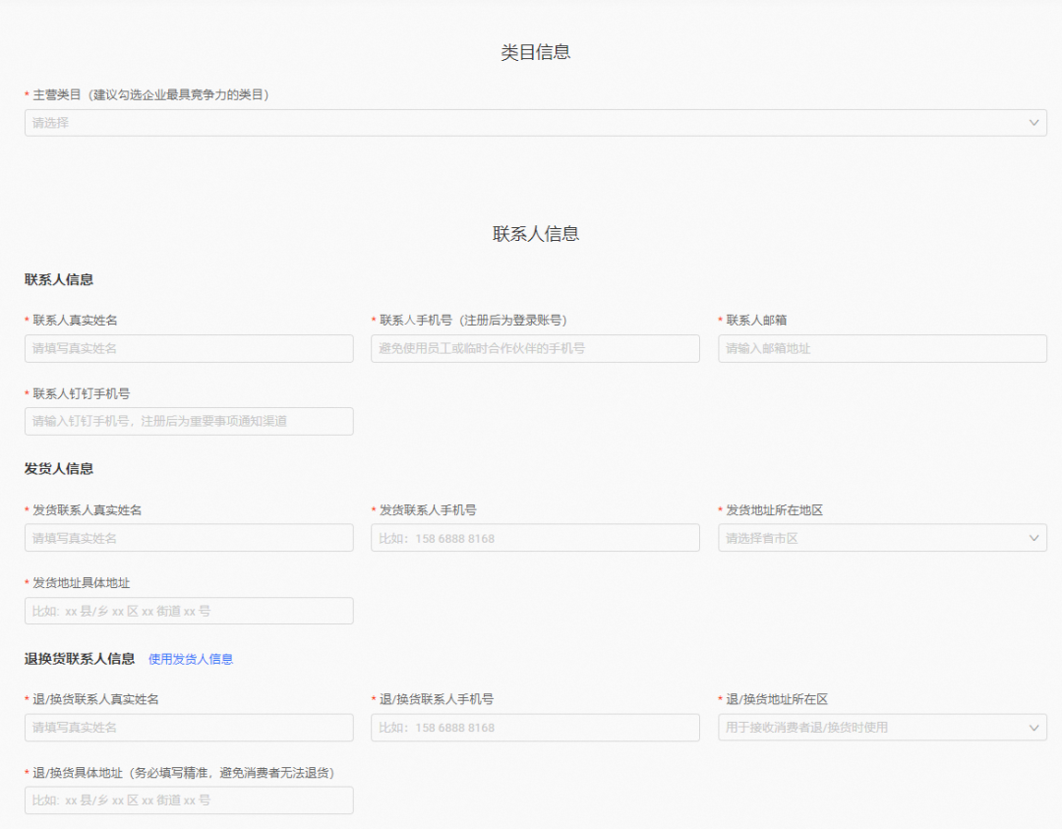
Task: Click the chevron on the 主营类目 selector
Action: [1033, 122]
